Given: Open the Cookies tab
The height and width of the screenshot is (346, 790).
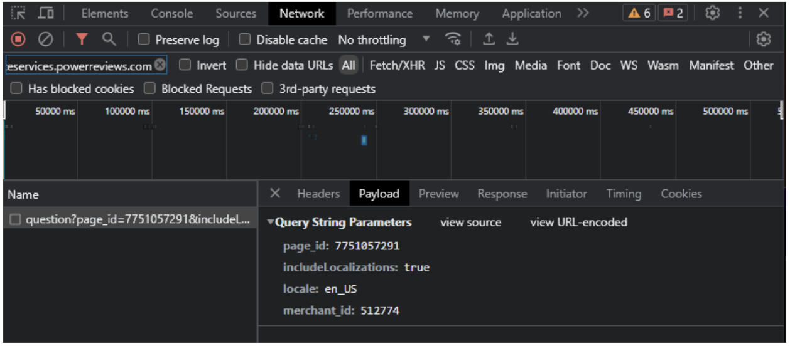Looking at the screenshot, I should [681, 194].
